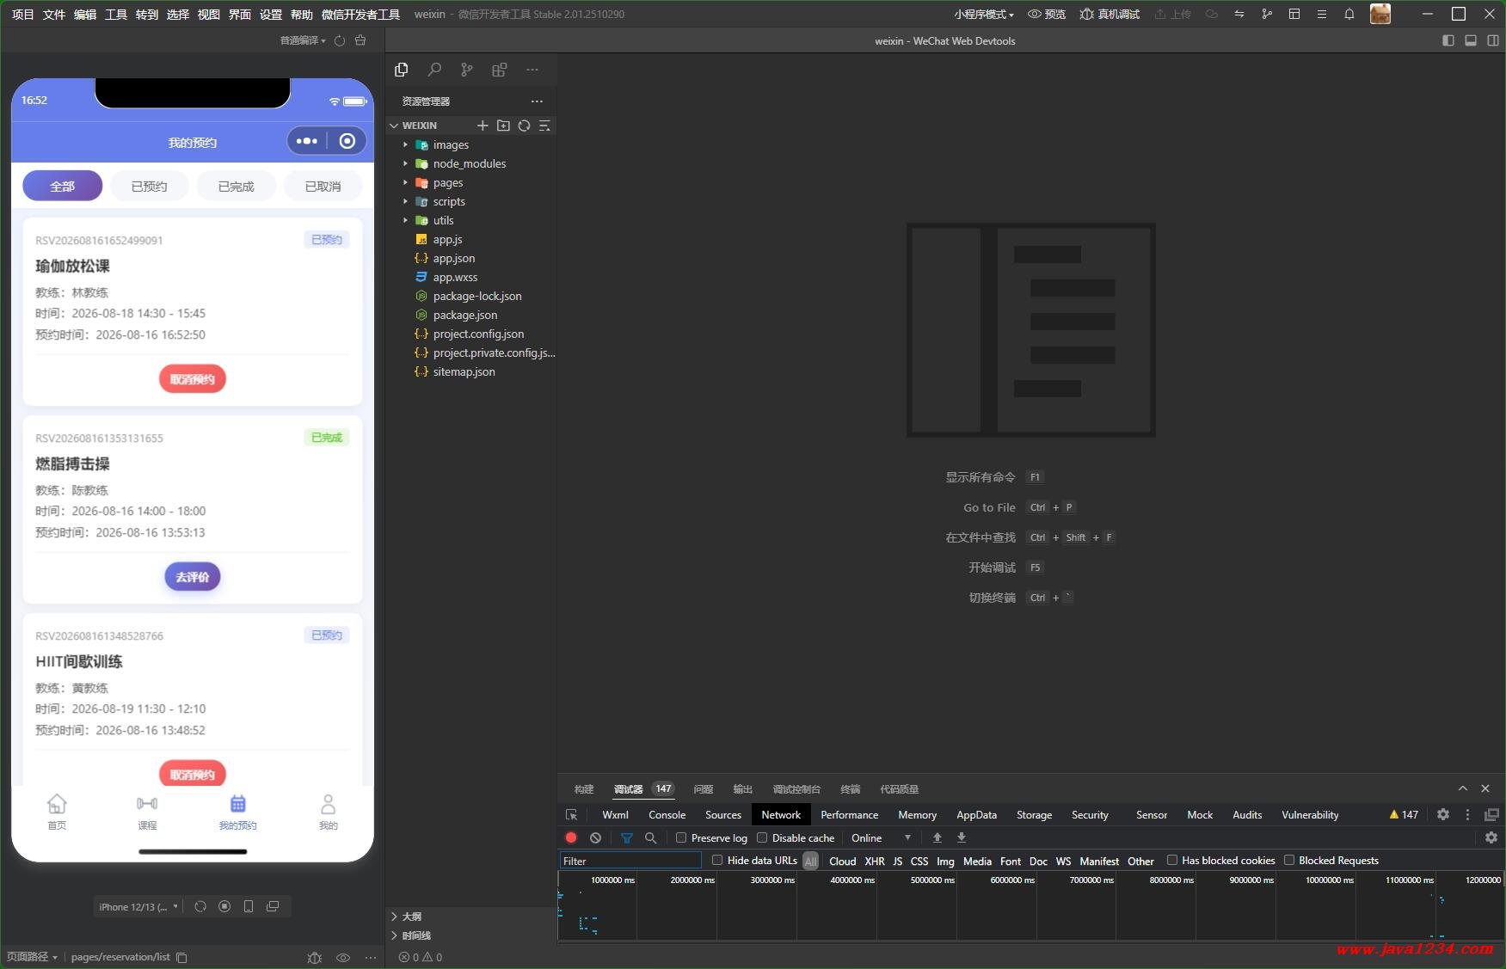Screen dimensions: 1506x969
Task: Select the 已完成 filter tab in simulator
Action: (237, 186)
